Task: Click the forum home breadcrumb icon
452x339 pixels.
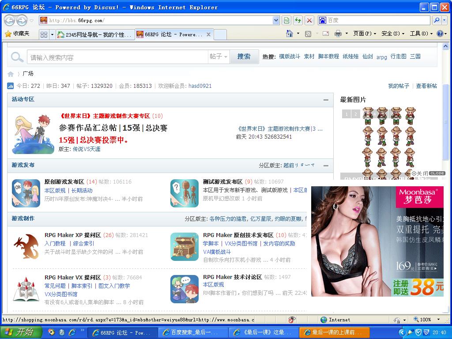Action: tap(11, 74)
